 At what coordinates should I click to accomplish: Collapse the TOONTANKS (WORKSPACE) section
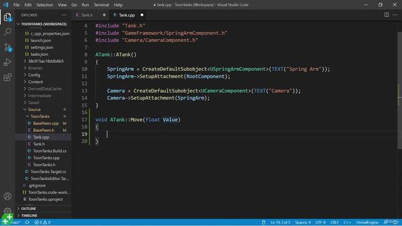coord(43,24)
